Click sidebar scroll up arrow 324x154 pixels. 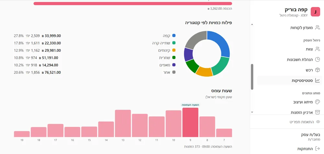coord(252,24)
